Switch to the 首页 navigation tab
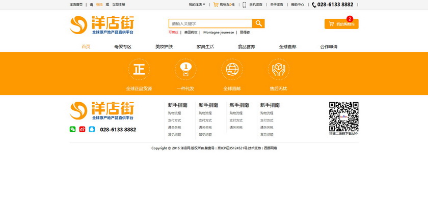The width and height of the screenshot is (428, 211). coord(86,47)
